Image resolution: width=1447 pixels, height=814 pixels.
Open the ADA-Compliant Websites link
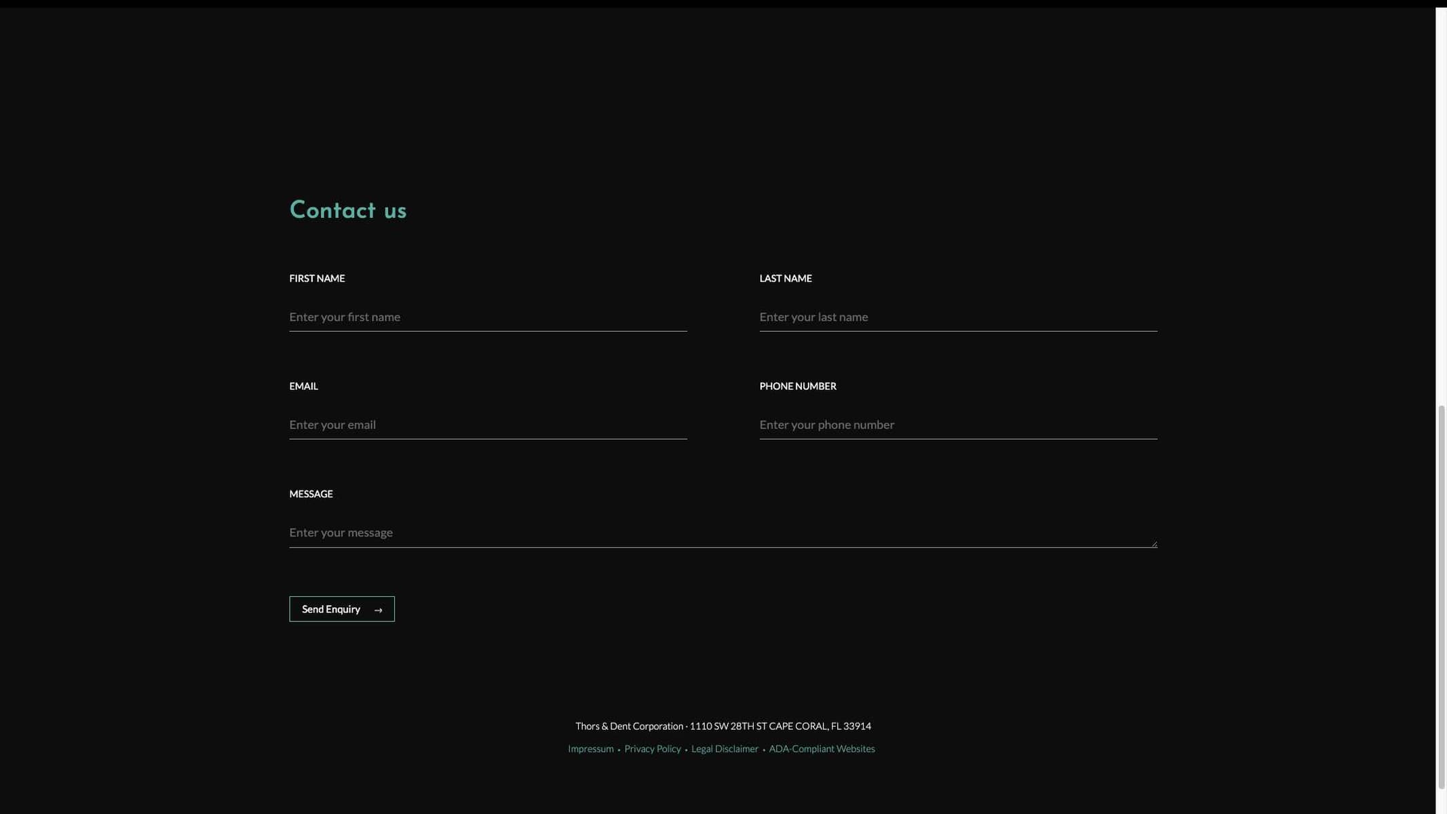pos(822,749)
